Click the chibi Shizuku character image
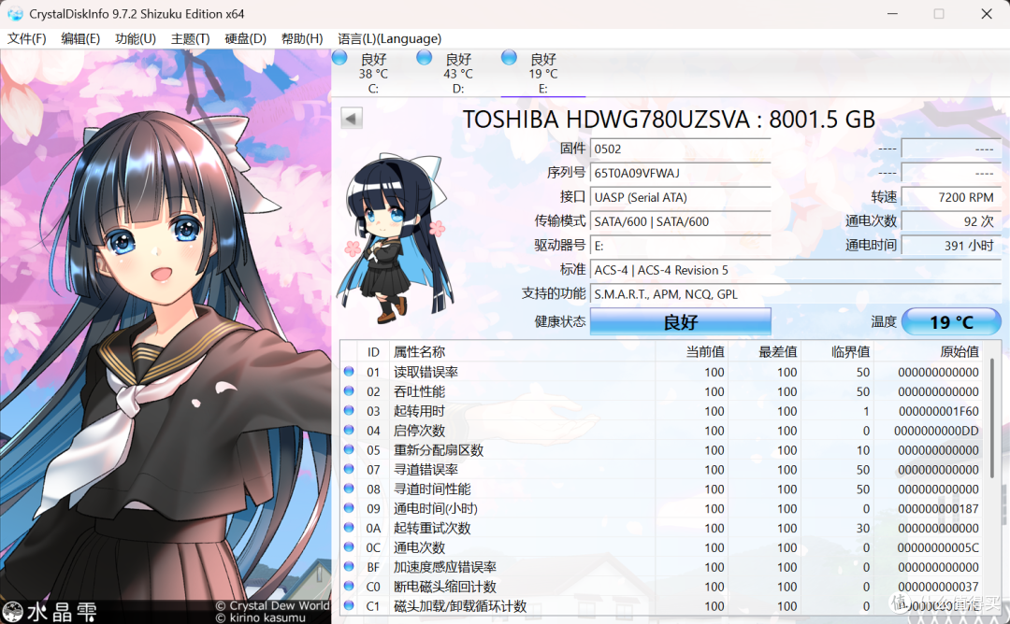 396,238
